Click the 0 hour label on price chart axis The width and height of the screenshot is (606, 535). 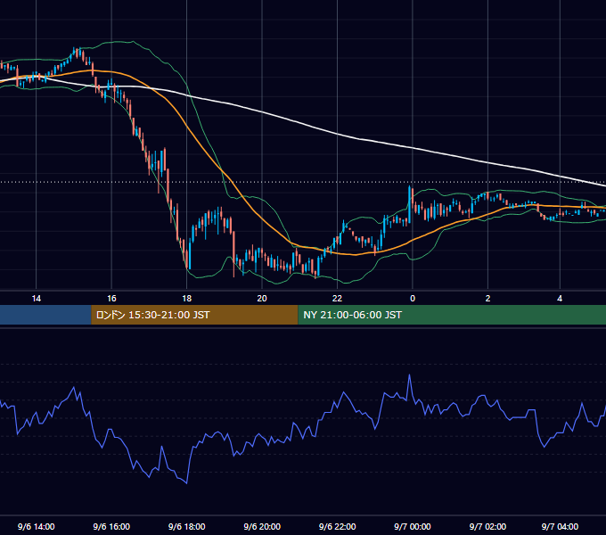pyautogui.click(x=413, y=299)
